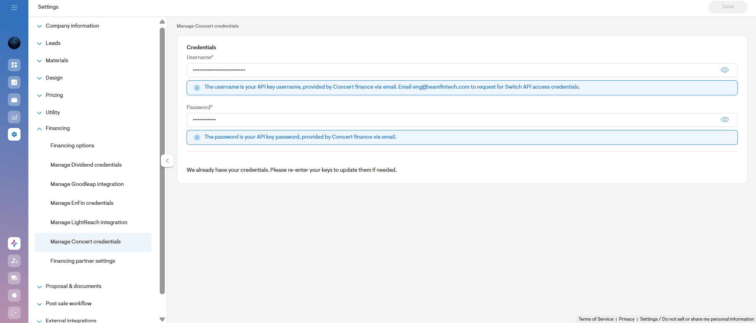
Task: Click the logout icon at sidebar bottom
Action: (14, 313)
